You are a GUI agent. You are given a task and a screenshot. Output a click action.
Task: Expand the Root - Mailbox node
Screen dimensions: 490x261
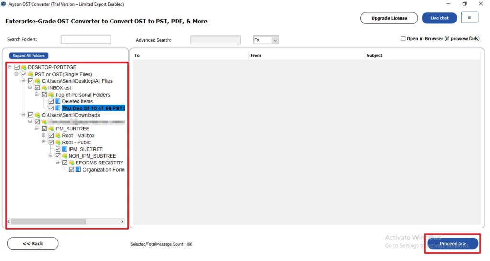[44, 135]
